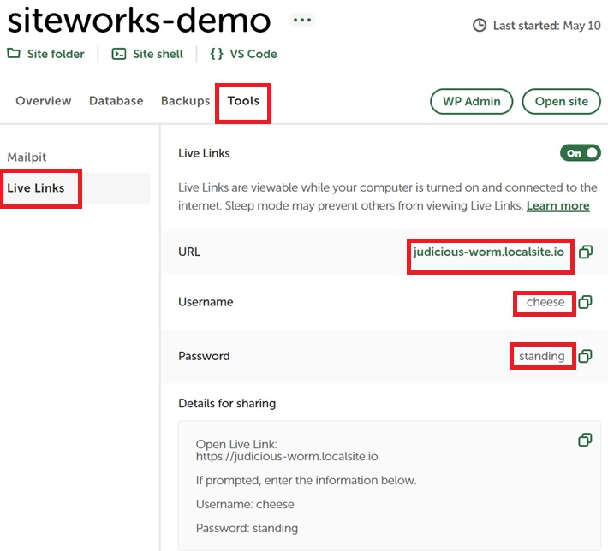
Task: Click the VS Code braces icon
Action: pos(217,53)
